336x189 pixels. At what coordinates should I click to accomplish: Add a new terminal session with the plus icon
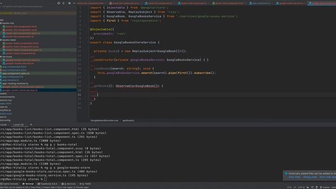click(31, 124)
